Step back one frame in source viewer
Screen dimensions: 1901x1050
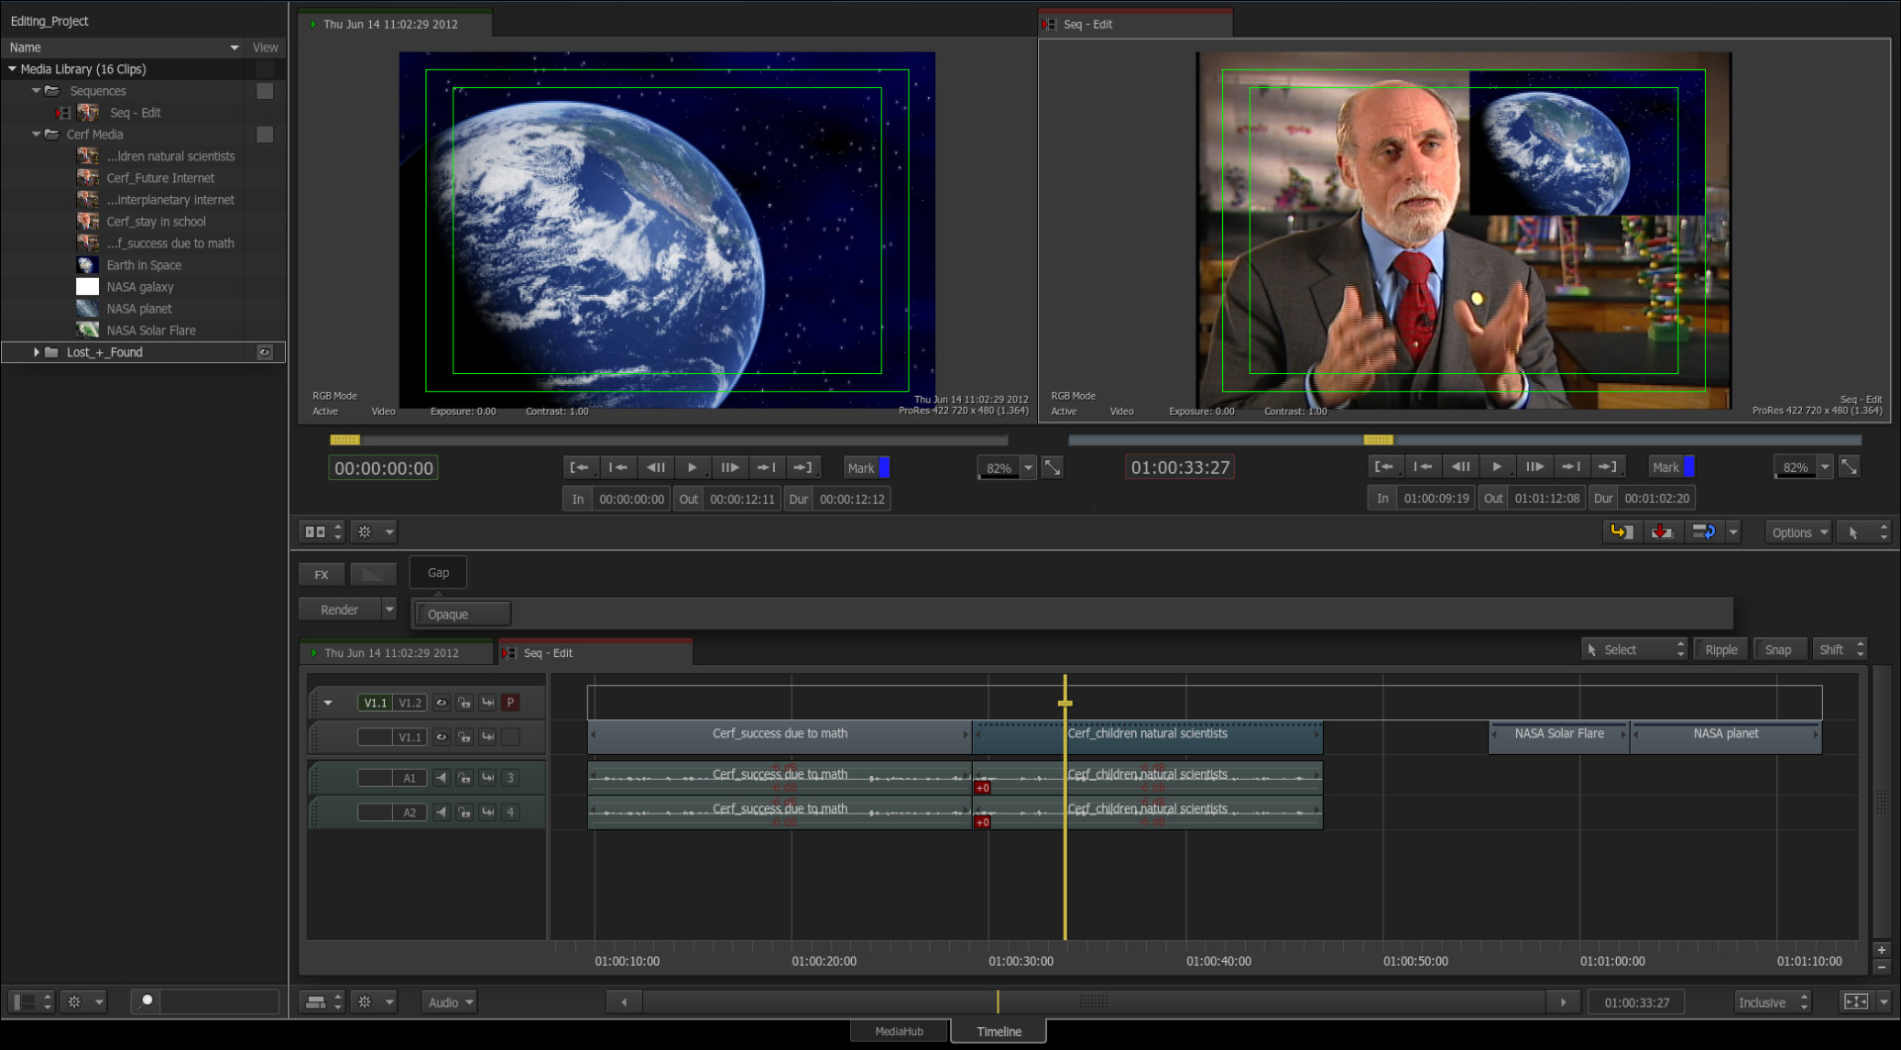click(x=655, y=467)
